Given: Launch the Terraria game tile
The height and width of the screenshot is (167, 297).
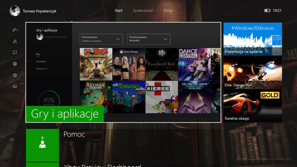Looking at the screenshot, I should click(x=129, y=97).
